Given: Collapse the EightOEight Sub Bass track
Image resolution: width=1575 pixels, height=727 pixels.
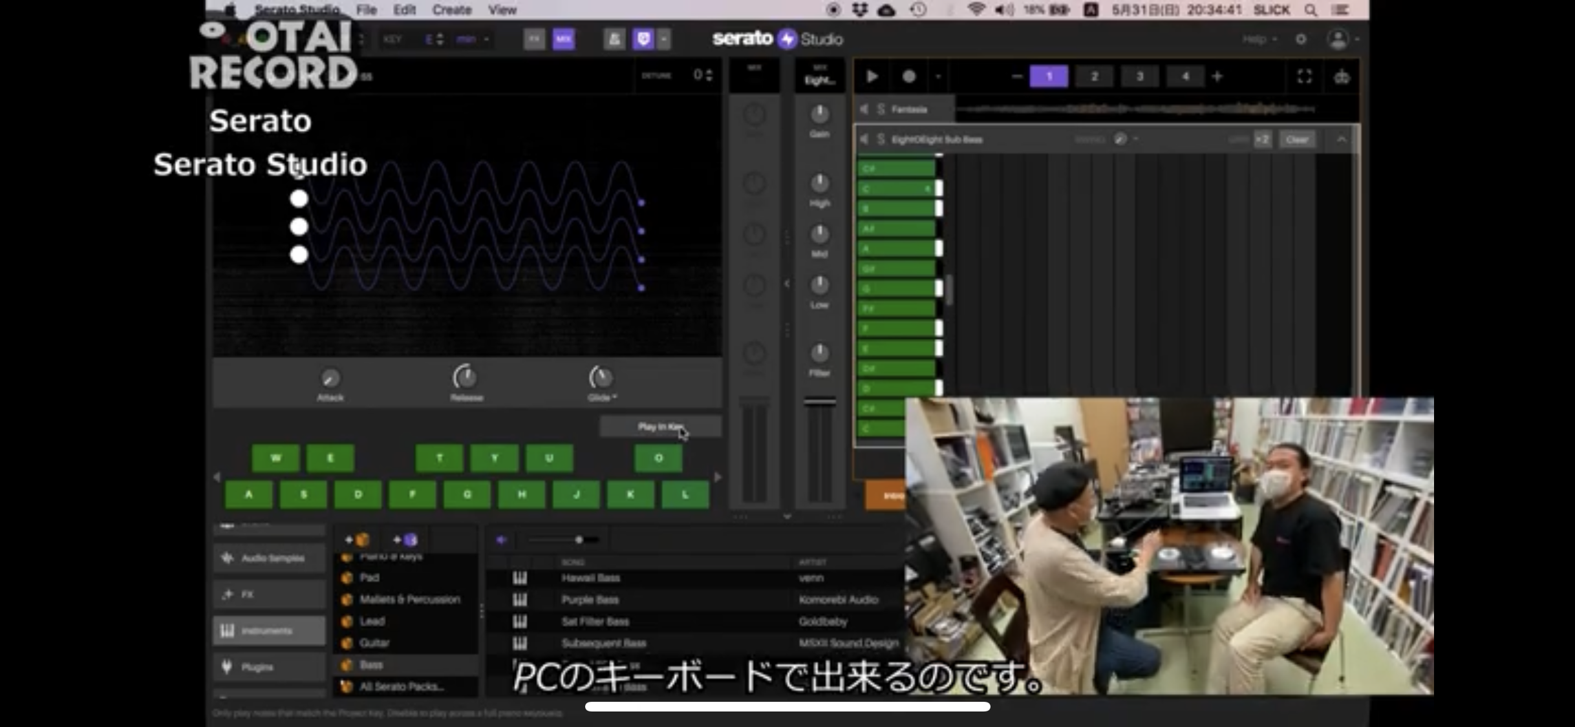Looking at the screenshot, I should coord(1342,139).
